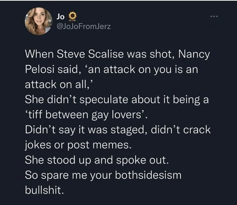
Task: Click the sunflower emoji beside Jo
Action: 73,16
